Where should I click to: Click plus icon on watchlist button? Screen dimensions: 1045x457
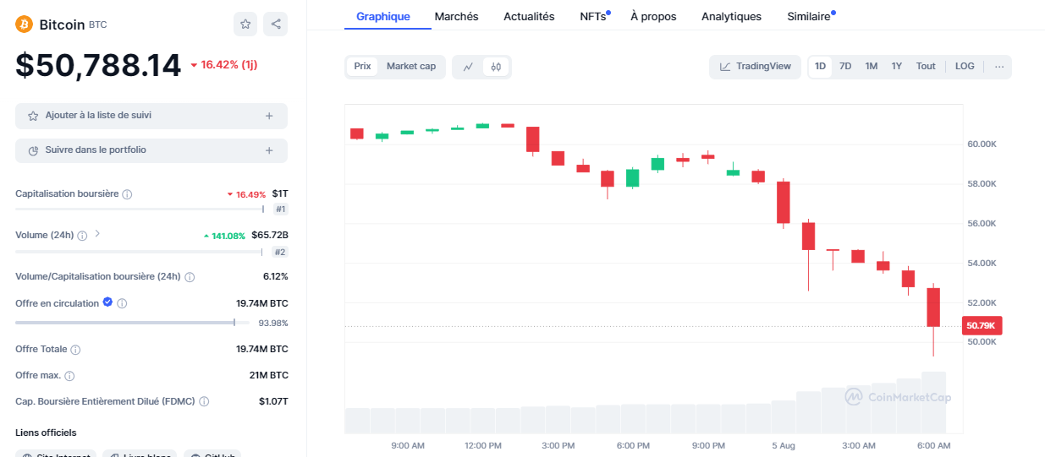click(269, 116)
